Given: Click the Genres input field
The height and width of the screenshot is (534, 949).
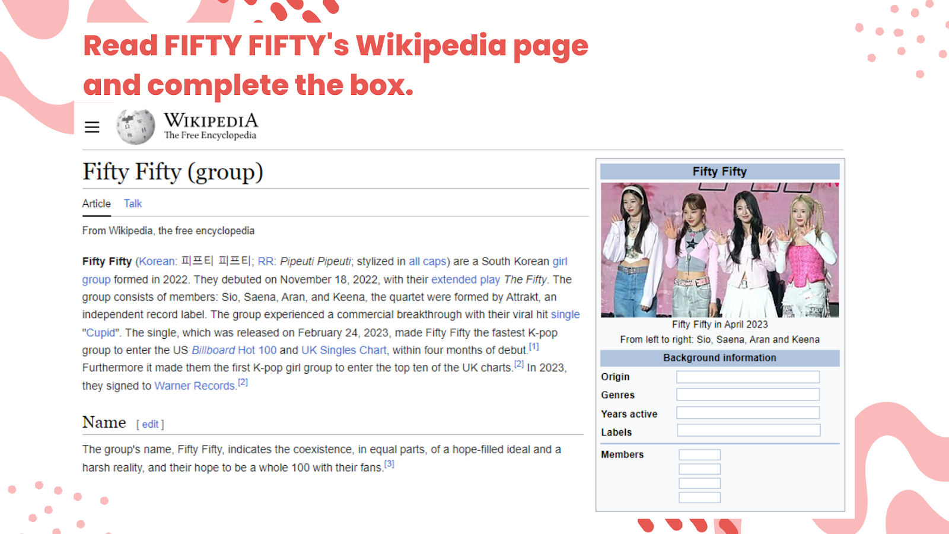Looking at the screenshot, I should pos(748,395).
